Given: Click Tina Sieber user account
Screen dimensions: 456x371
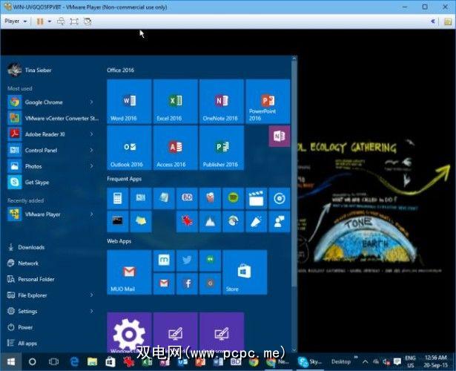Looking at the screenshot, I should [30, 70].
